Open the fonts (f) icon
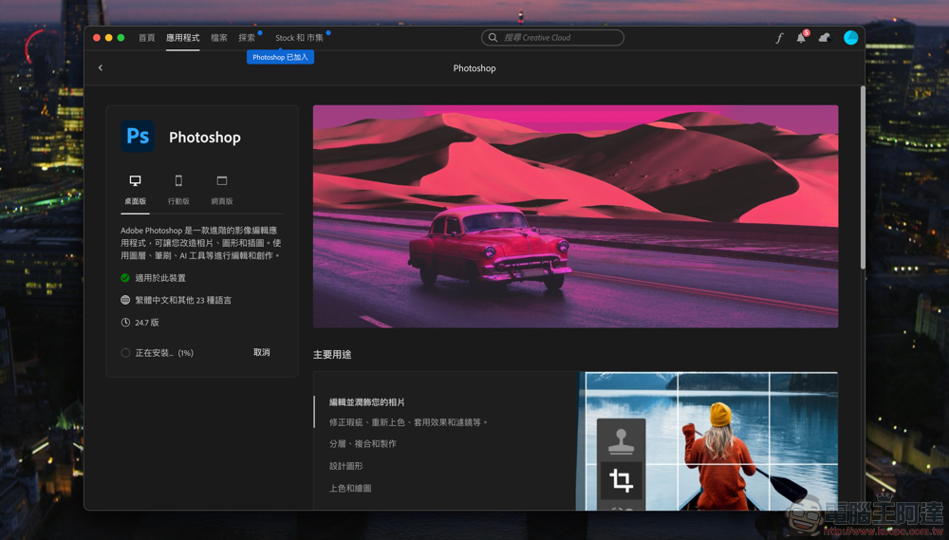Image resolution: width=949 pixels, height=540 pixels. pyautogui.click(x=779, y=38)
